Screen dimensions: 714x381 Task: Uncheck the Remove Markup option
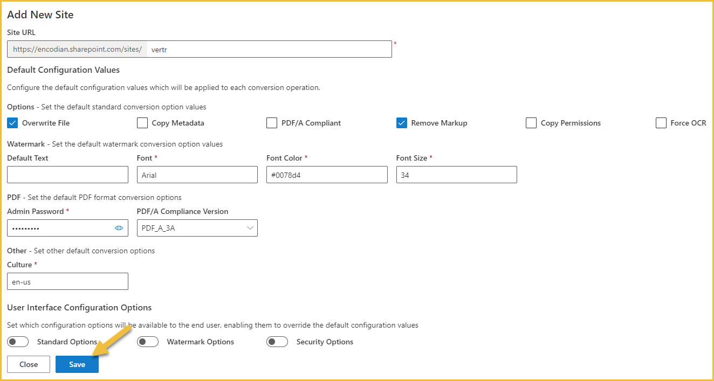tap(402, 123)
